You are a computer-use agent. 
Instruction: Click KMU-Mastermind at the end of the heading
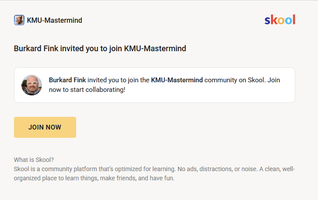pos(155,49)
